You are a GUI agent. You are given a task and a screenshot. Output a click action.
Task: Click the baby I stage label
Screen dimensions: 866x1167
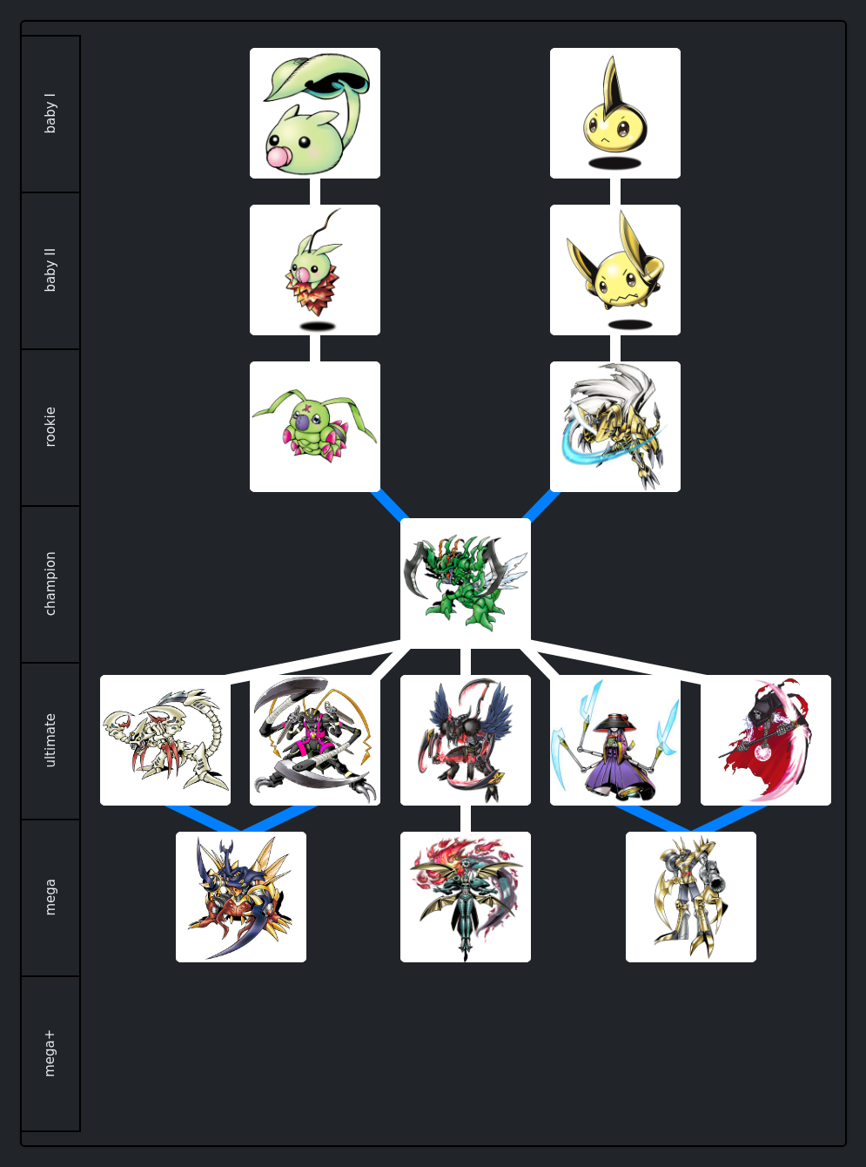coord(50,114)
